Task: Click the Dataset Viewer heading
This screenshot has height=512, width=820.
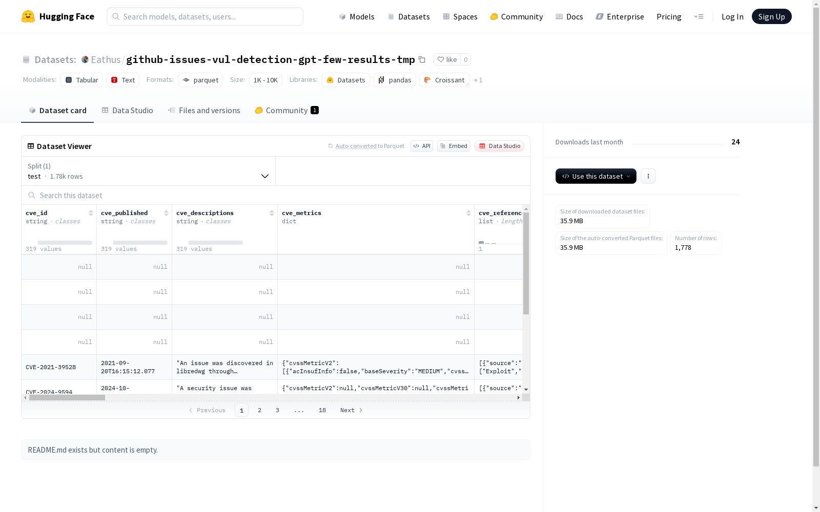Action: click(64, 146)
